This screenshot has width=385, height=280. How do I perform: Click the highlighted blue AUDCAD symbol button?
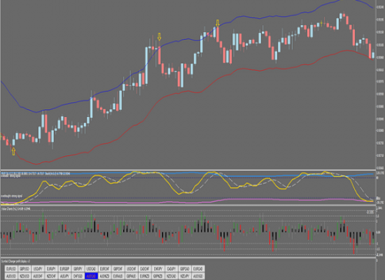[91, 276]
